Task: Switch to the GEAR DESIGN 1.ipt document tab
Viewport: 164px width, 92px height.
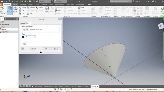Action: (x=50, y=86)
